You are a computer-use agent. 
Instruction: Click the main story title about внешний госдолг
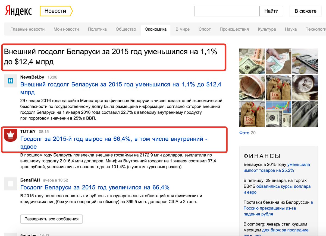click(111, 57)
